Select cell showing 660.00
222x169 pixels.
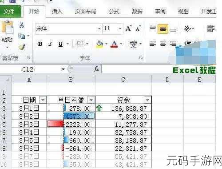click(x=71, y=140)
